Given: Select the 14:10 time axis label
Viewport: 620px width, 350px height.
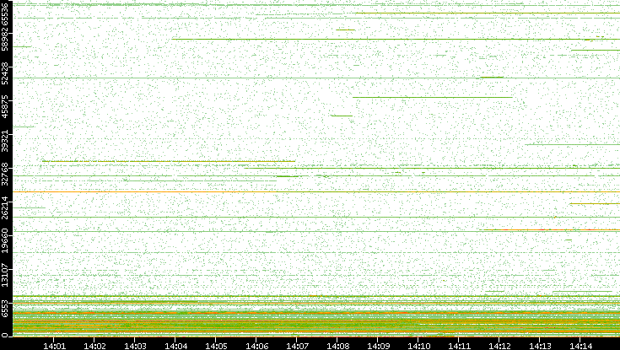Looking at the screenshot, I should click(418, 347).
